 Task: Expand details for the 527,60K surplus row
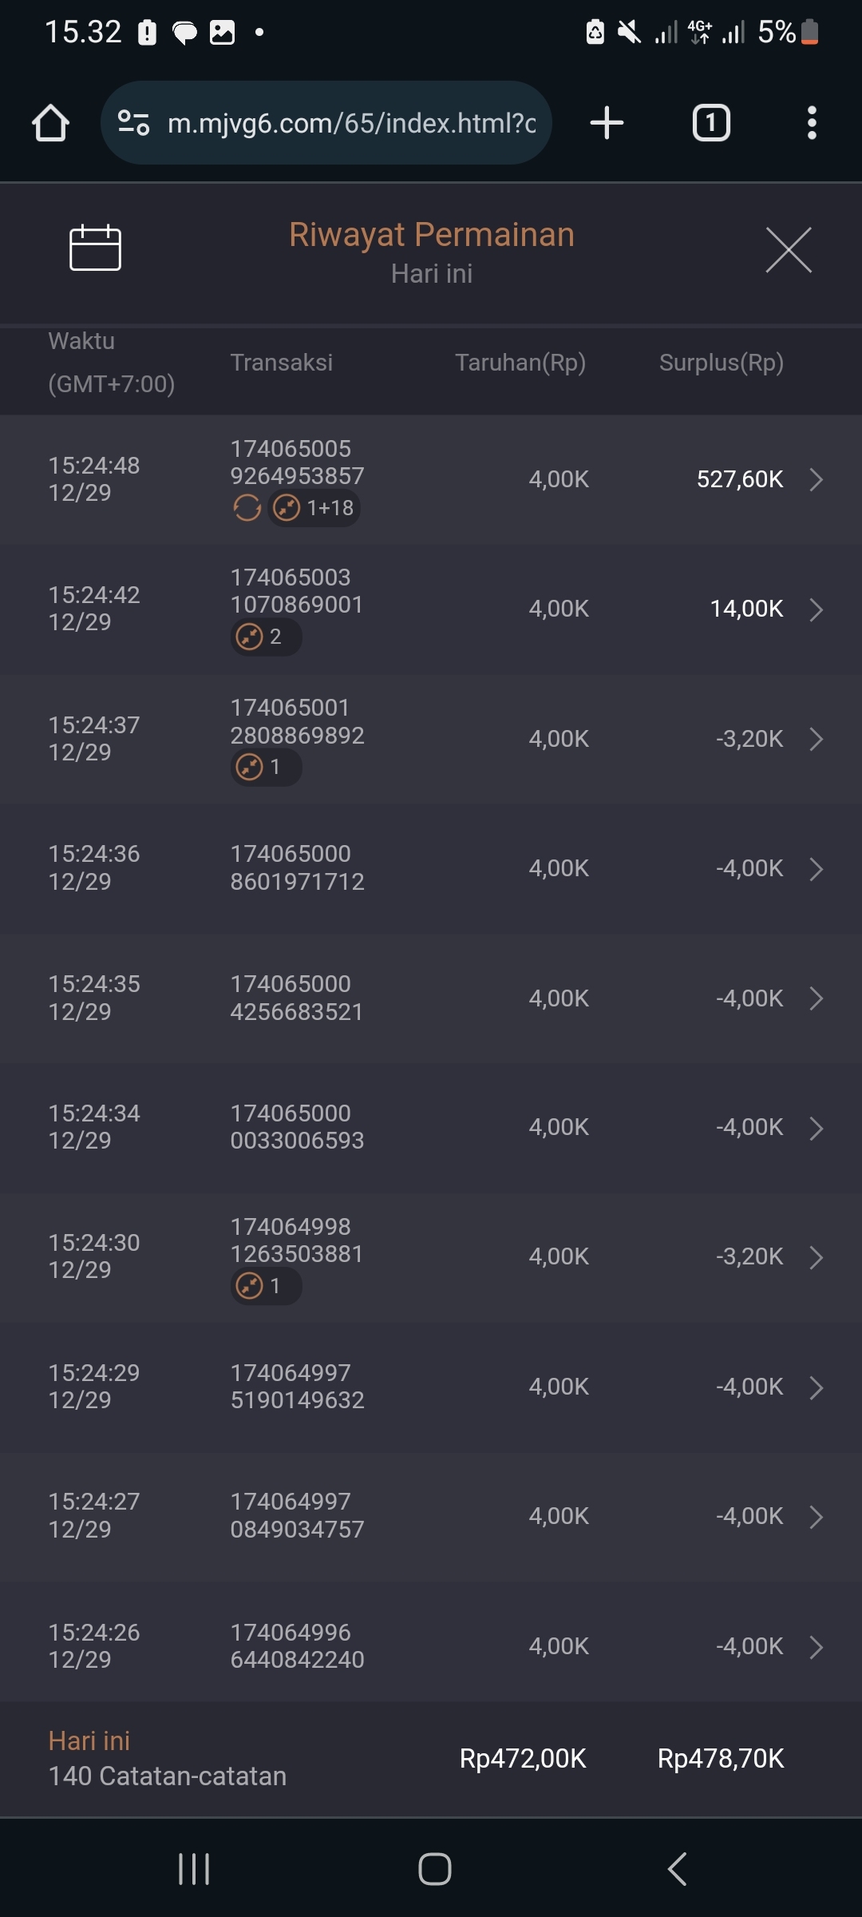(816, 479)
